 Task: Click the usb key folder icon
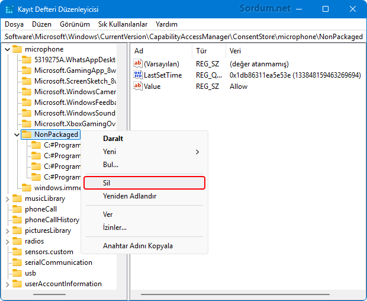coord(17,273)
